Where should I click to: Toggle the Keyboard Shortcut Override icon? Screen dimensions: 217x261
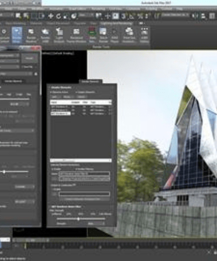click(115, 16)
